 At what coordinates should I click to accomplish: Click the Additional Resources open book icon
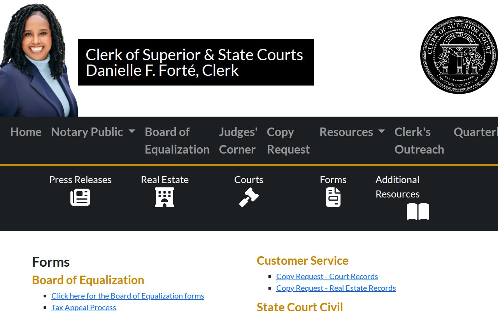pos(418,211)
